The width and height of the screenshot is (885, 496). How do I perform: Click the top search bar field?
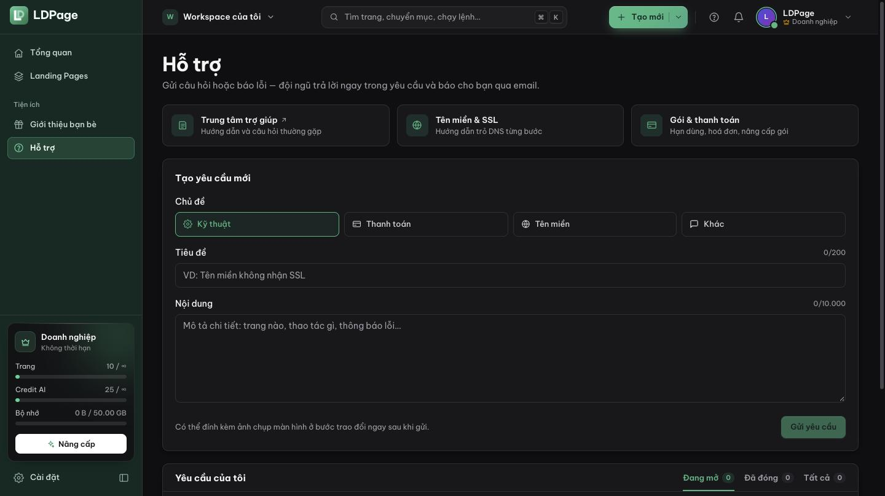444,17
